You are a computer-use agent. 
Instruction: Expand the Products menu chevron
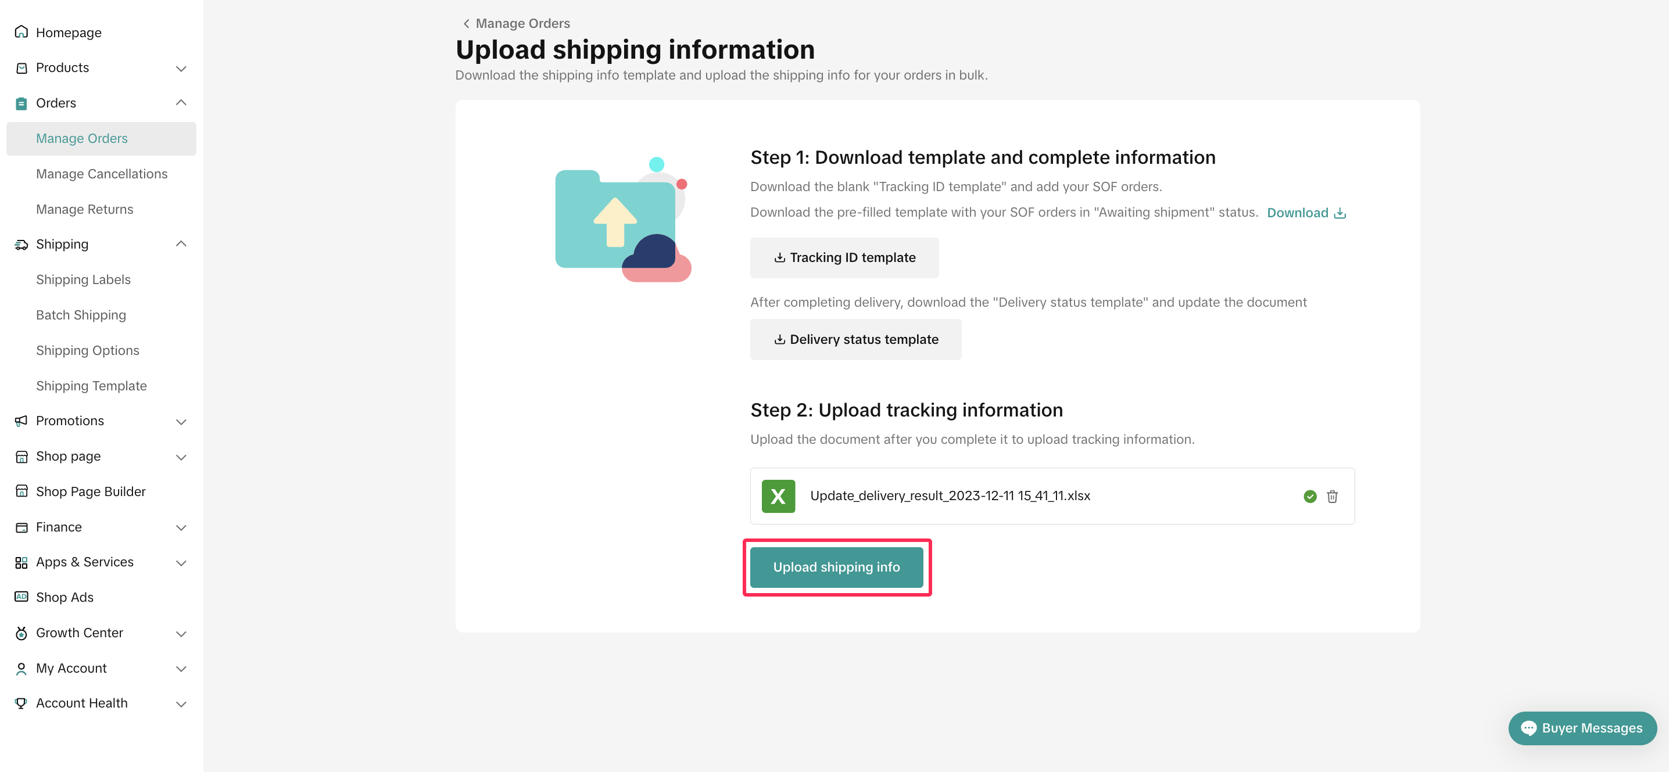coord(181,69)
